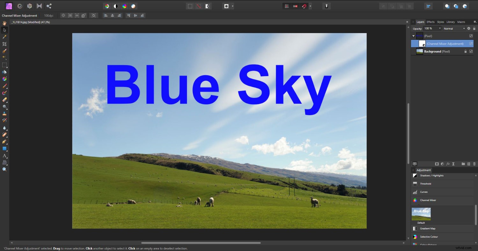Apply the Default Blue Sky preset thumbnail
The height and width of the screenshot is (251, 478).
(421, 213)
